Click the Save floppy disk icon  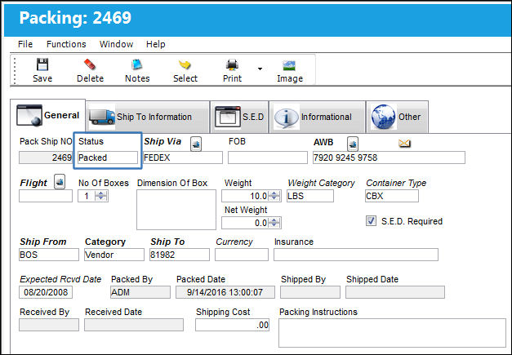point(42,64)
